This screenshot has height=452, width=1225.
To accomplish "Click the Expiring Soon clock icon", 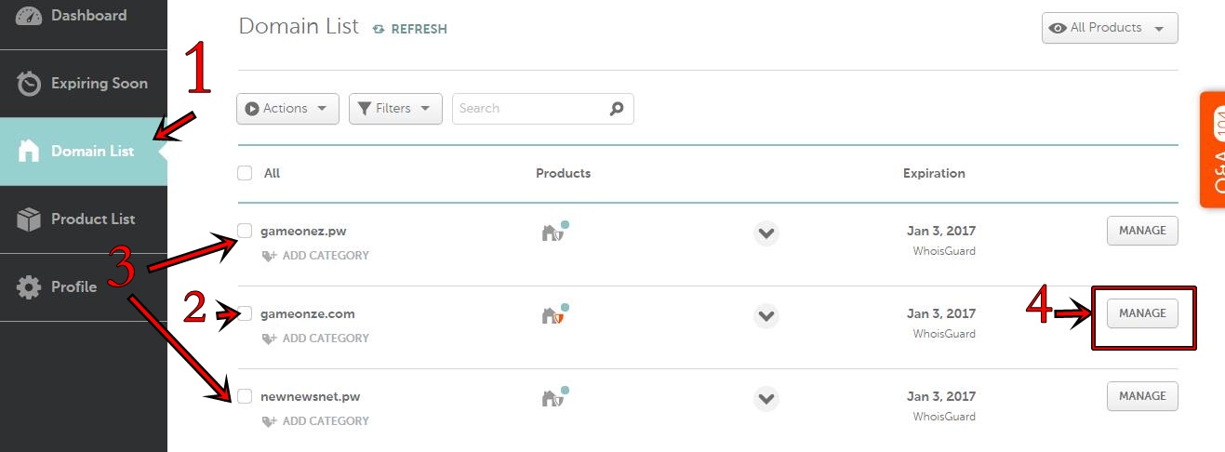I will click(x=29, y=84).
